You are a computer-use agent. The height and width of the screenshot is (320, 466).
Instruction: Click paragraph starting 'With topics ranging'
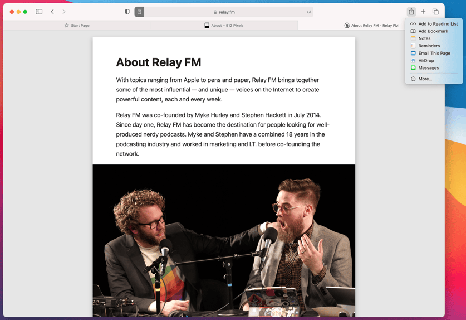218,90
